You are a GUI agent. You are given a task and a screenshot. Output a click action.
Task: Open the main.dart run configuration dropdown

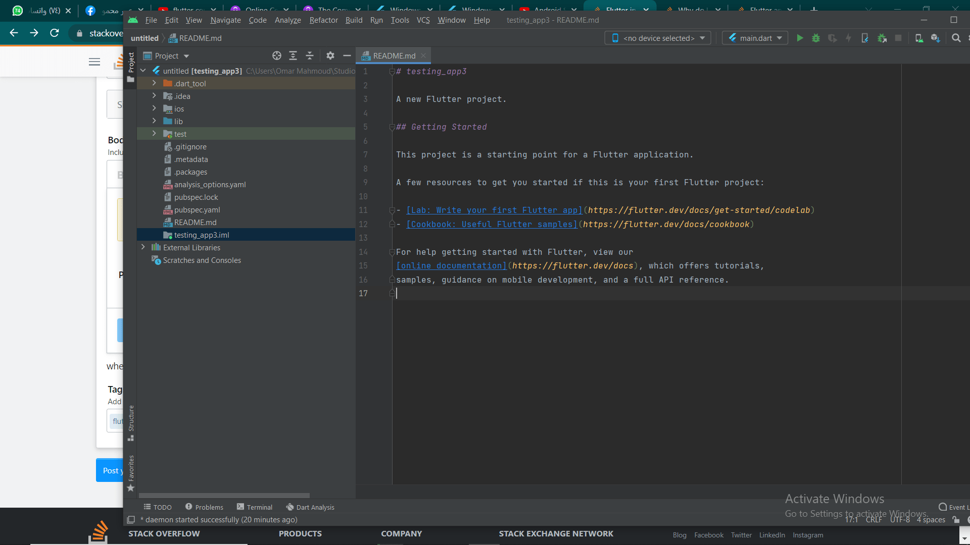755,38
